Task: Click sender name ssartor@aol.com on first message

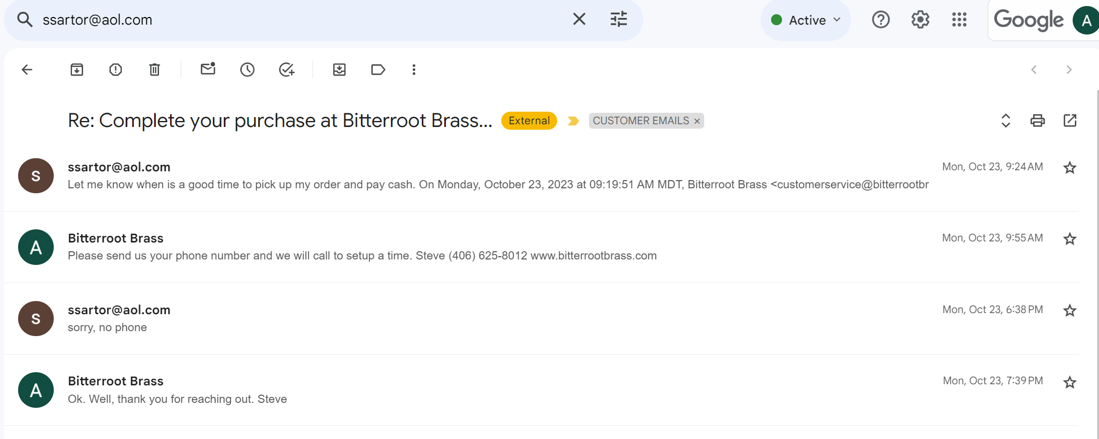Action: (119, 167)
